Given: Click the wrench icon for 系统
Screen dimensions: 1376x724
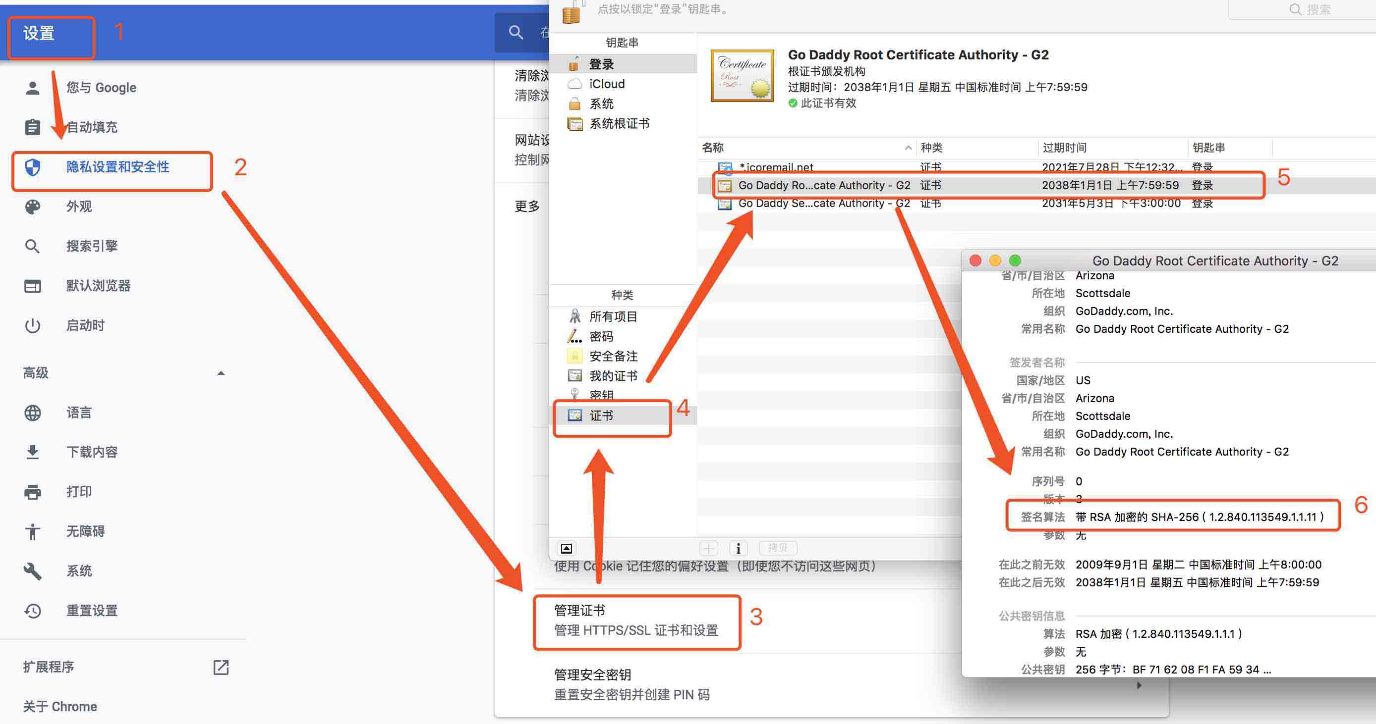Looking at the screenshot, I should click(33, 571).
